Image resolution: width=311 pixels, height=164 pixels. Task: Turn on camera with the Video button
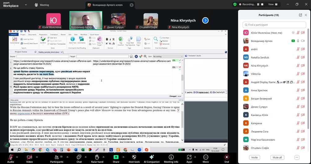(x=29, y=157)
